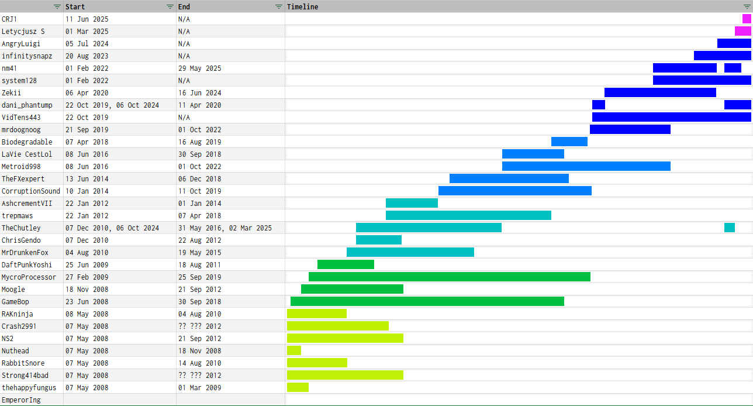The height and width of the screenshot is (406, 753).
Task: Open the filter icon in the Timeline column header
Action: (747, 6)
